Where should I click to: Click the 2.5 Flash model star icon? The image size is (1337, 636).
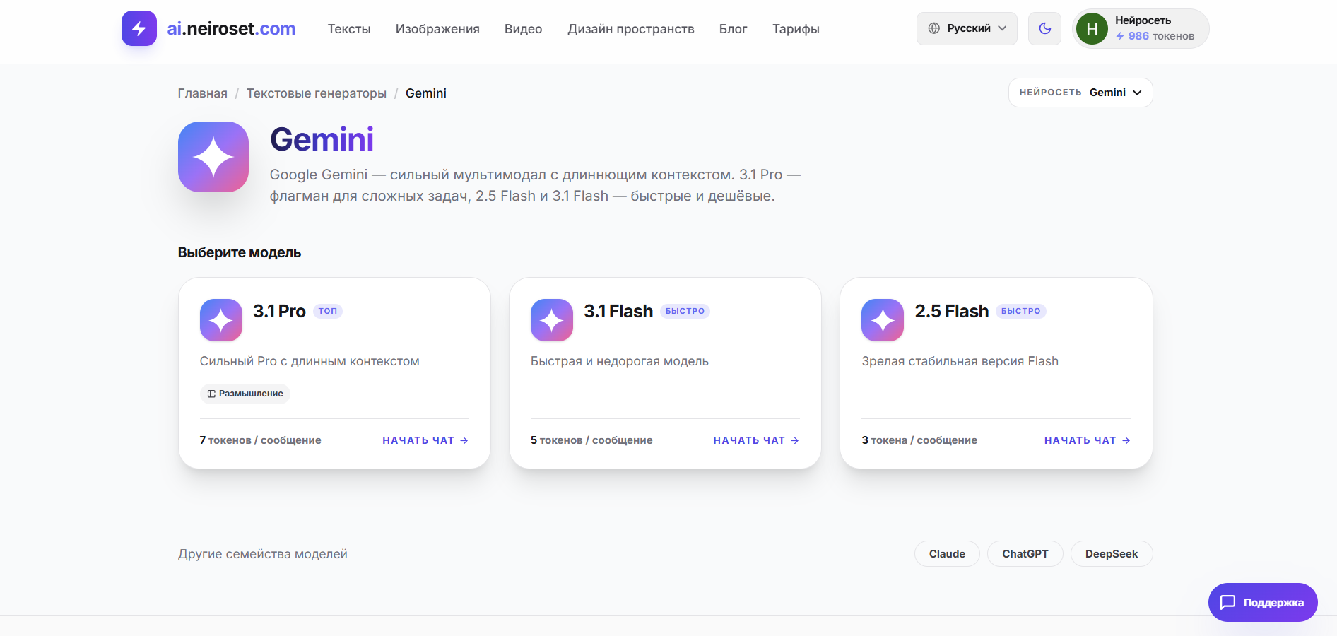(883, 320)
